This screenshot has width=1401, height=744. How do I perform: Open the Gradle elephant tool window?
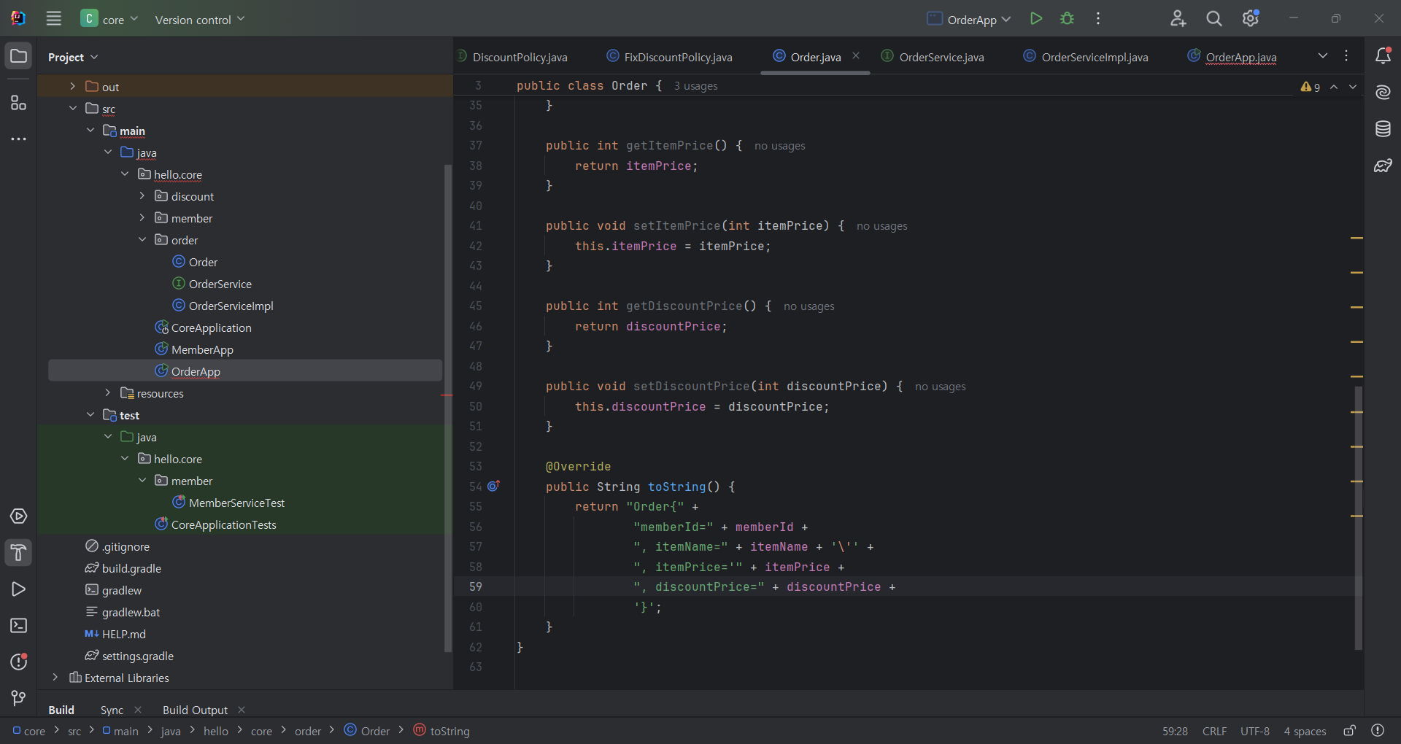pyautogui.click(x=1383, y=166)
